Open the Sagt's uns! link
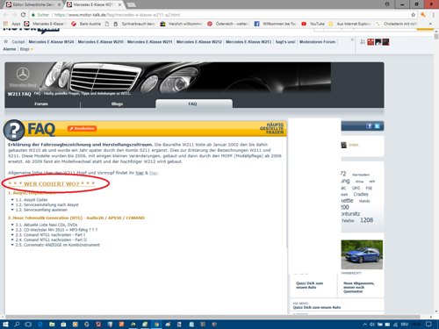This screenshot has width=439, height=329. [285, 42]
